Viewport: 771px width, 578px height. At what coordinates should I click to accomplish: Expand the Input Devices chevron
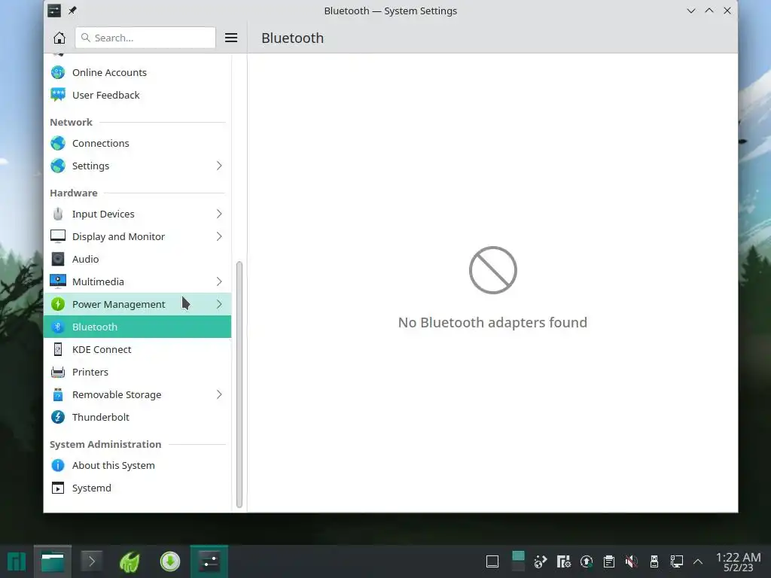[219, 214]
